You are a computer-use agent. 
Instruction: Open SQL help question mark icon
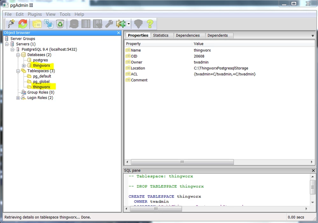point(150,24)
